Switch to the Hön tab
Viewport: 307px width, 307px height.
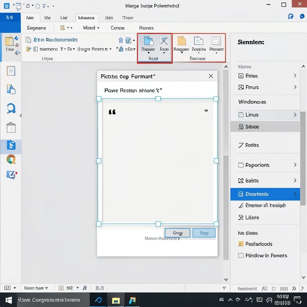click(109, 18)
